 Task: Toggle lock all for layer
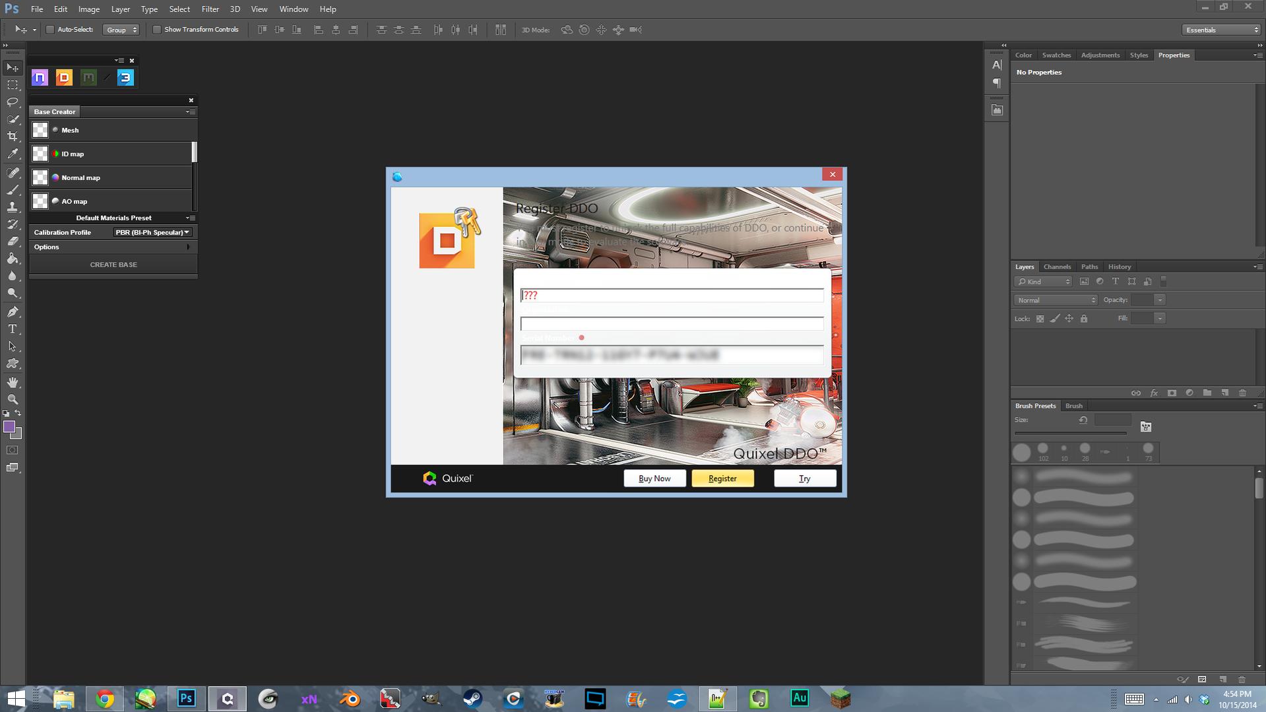(1084, 319)
